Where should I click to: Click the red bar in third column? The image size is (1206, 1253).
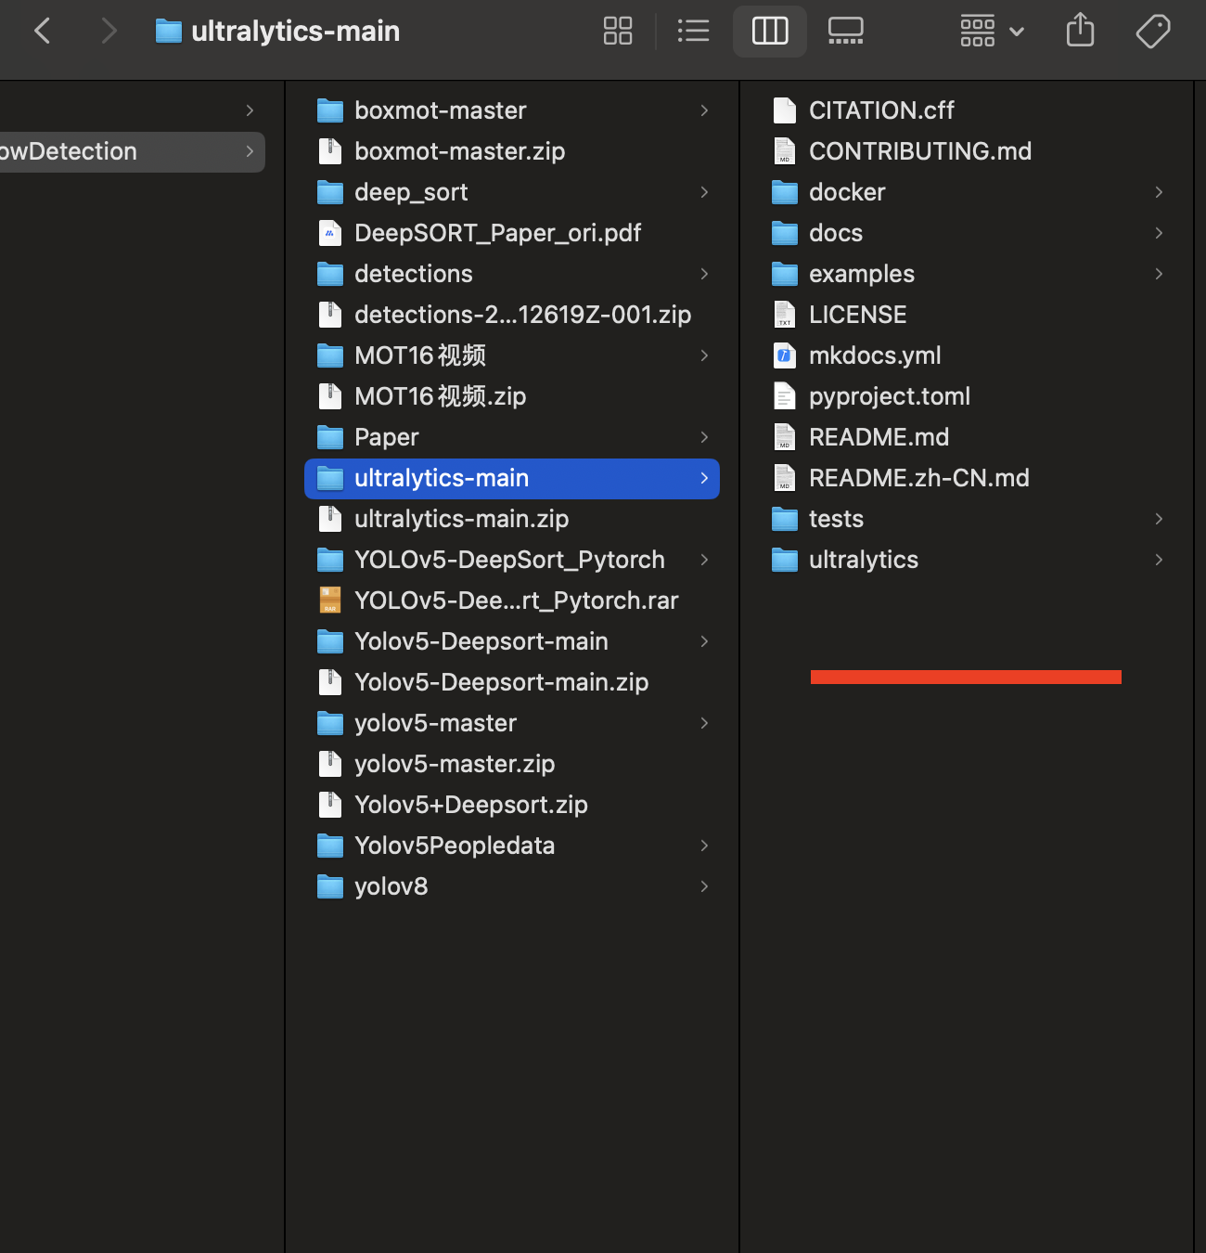point(966,678)
